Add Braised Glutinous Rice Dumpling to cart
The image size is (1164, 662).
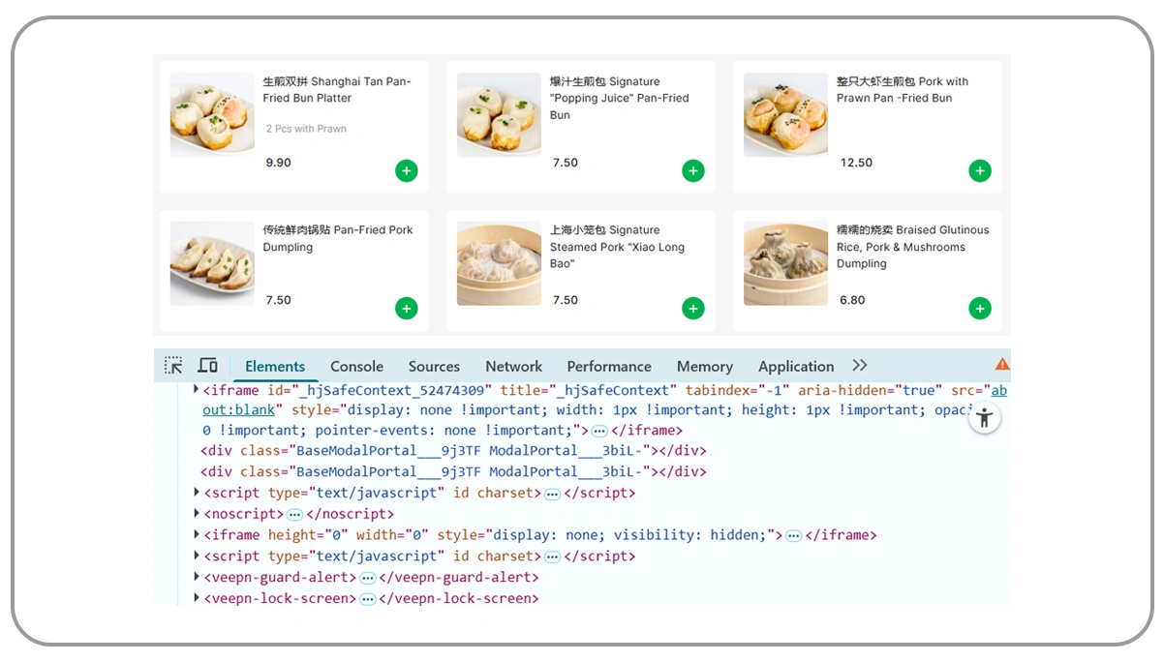click(980, 309)
